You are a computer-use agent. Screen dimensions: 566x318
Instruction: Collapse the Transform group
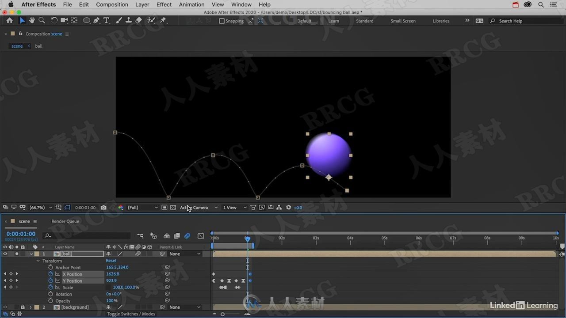(38, 261)
